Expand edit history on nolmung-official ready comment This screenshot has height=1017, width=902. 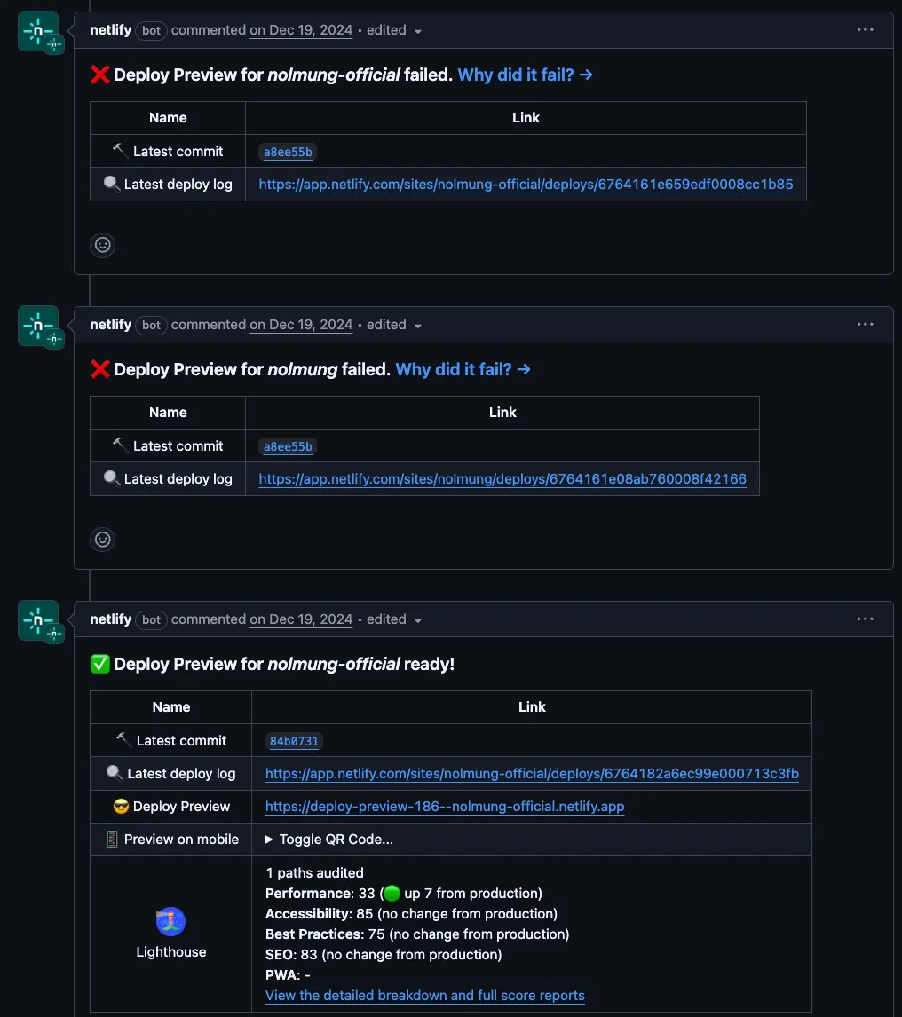394,619
